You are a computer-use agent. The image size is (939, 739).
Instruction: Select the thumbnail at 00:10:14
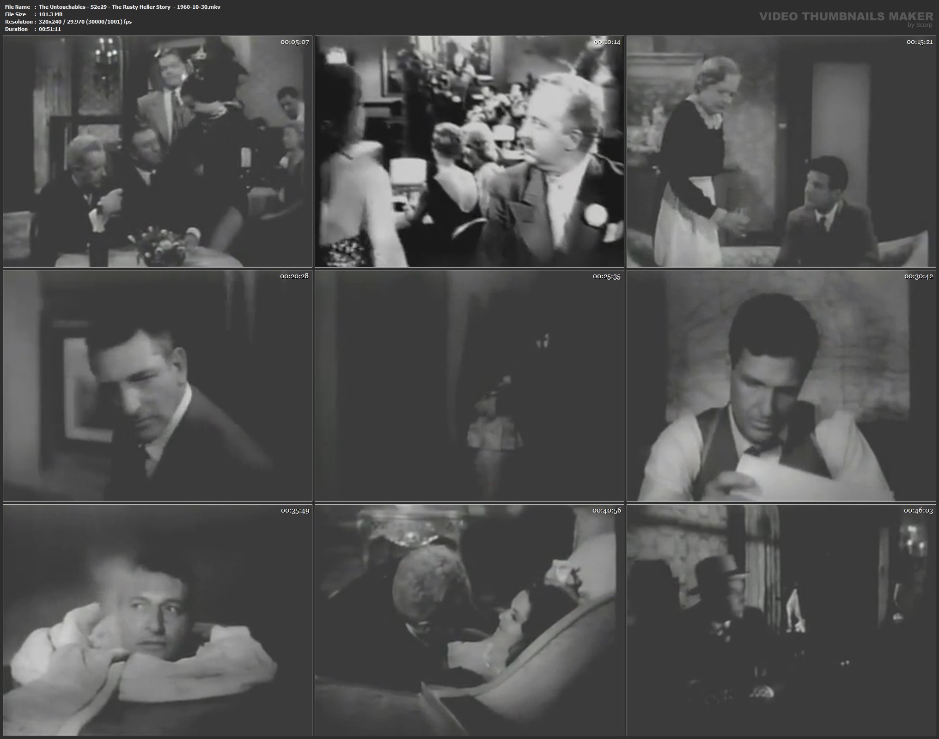(469, 152)
